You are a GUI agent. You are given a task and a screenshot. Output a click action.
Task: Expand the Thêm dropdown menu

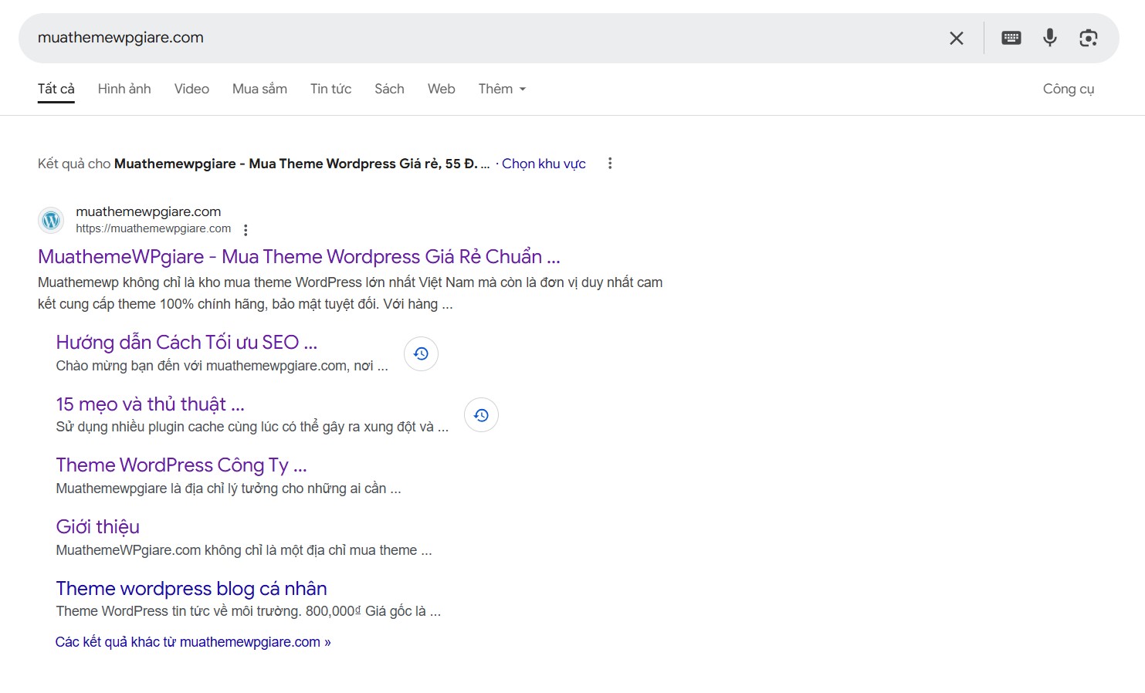(x=502, y=89)
